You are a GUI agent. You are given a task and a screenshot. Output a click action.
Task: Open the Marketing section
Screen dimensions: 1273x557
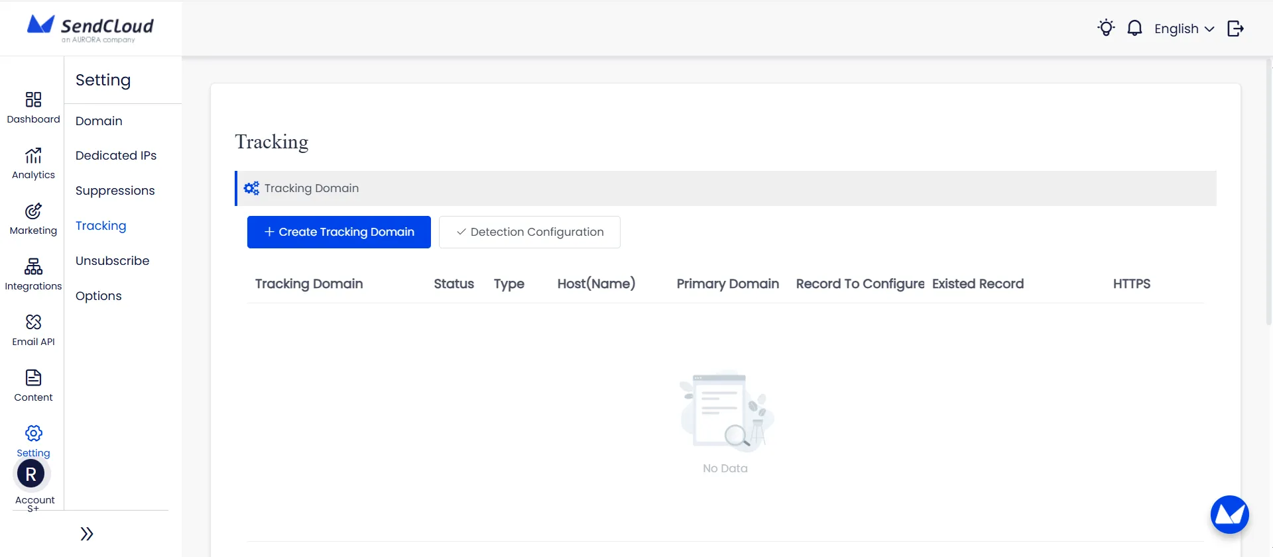coord(33,219)
